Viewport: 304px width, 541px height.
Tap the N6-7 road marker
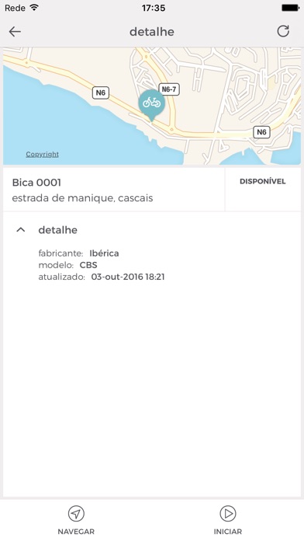pos(169,89)
